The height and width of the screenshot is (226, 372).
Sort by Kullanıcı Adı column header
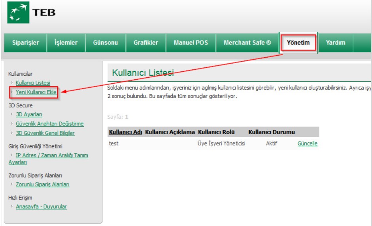click(x=125, y=132)
